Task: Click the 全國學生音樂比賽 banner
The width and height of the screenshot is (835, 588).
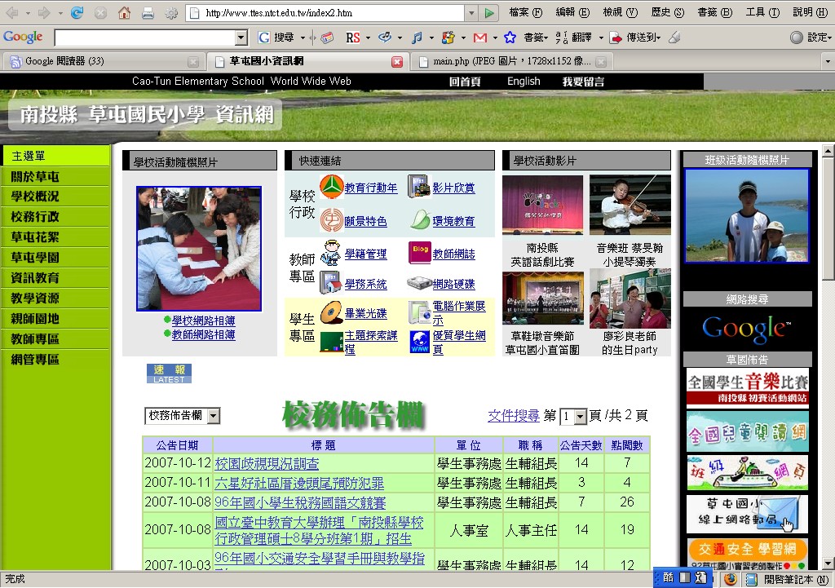Action: [x=747, y=387]
